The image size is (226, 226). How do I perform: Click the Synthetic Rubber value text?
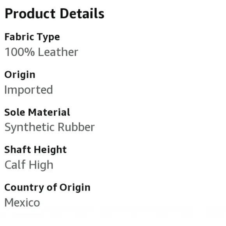click(x=49, y=127)
